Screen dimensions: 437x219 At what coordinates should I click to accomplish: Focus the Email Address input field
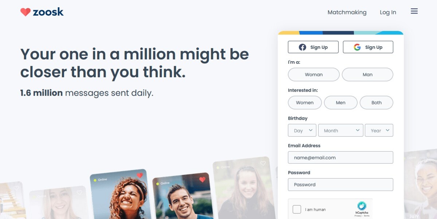[x=340, y=158]
